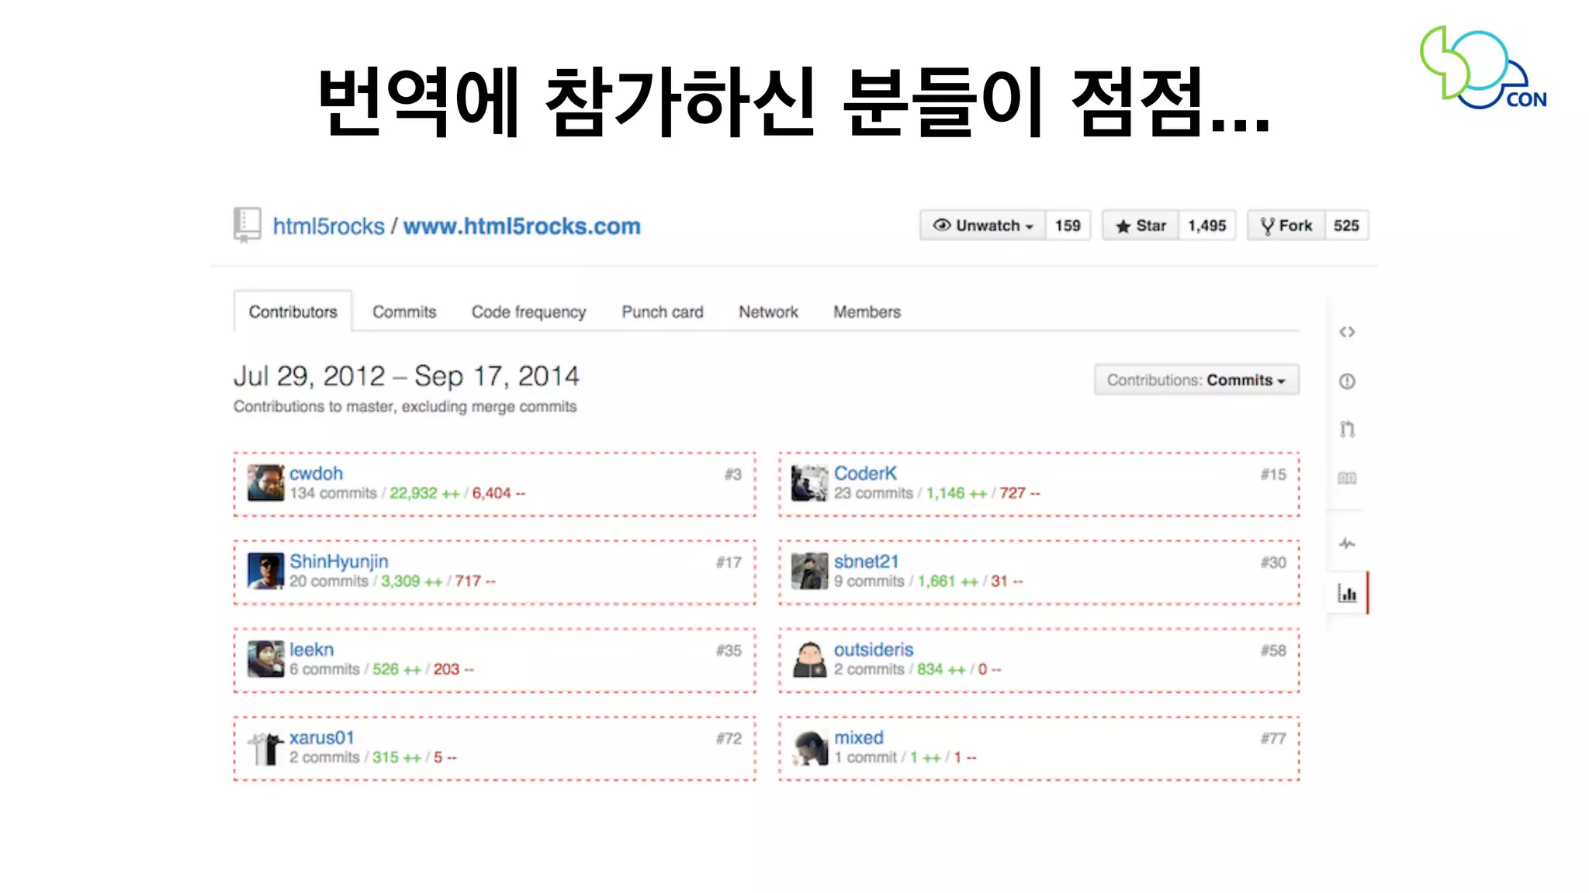Click the 1,495 stargazers count
The width and height of the screenshot is (1589, 893).
pyautogui.click(x=1207, y=226)
